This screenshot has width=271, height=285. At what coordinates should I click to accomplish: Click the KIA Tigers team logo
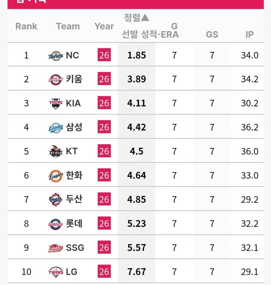click(x=56, y=103)
